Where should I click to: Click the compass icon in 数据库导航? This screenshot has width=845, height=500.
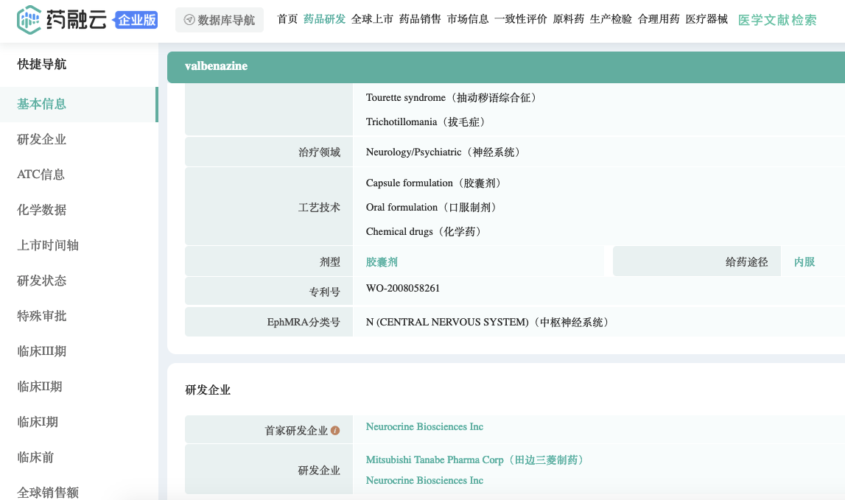tap(189, 20)
